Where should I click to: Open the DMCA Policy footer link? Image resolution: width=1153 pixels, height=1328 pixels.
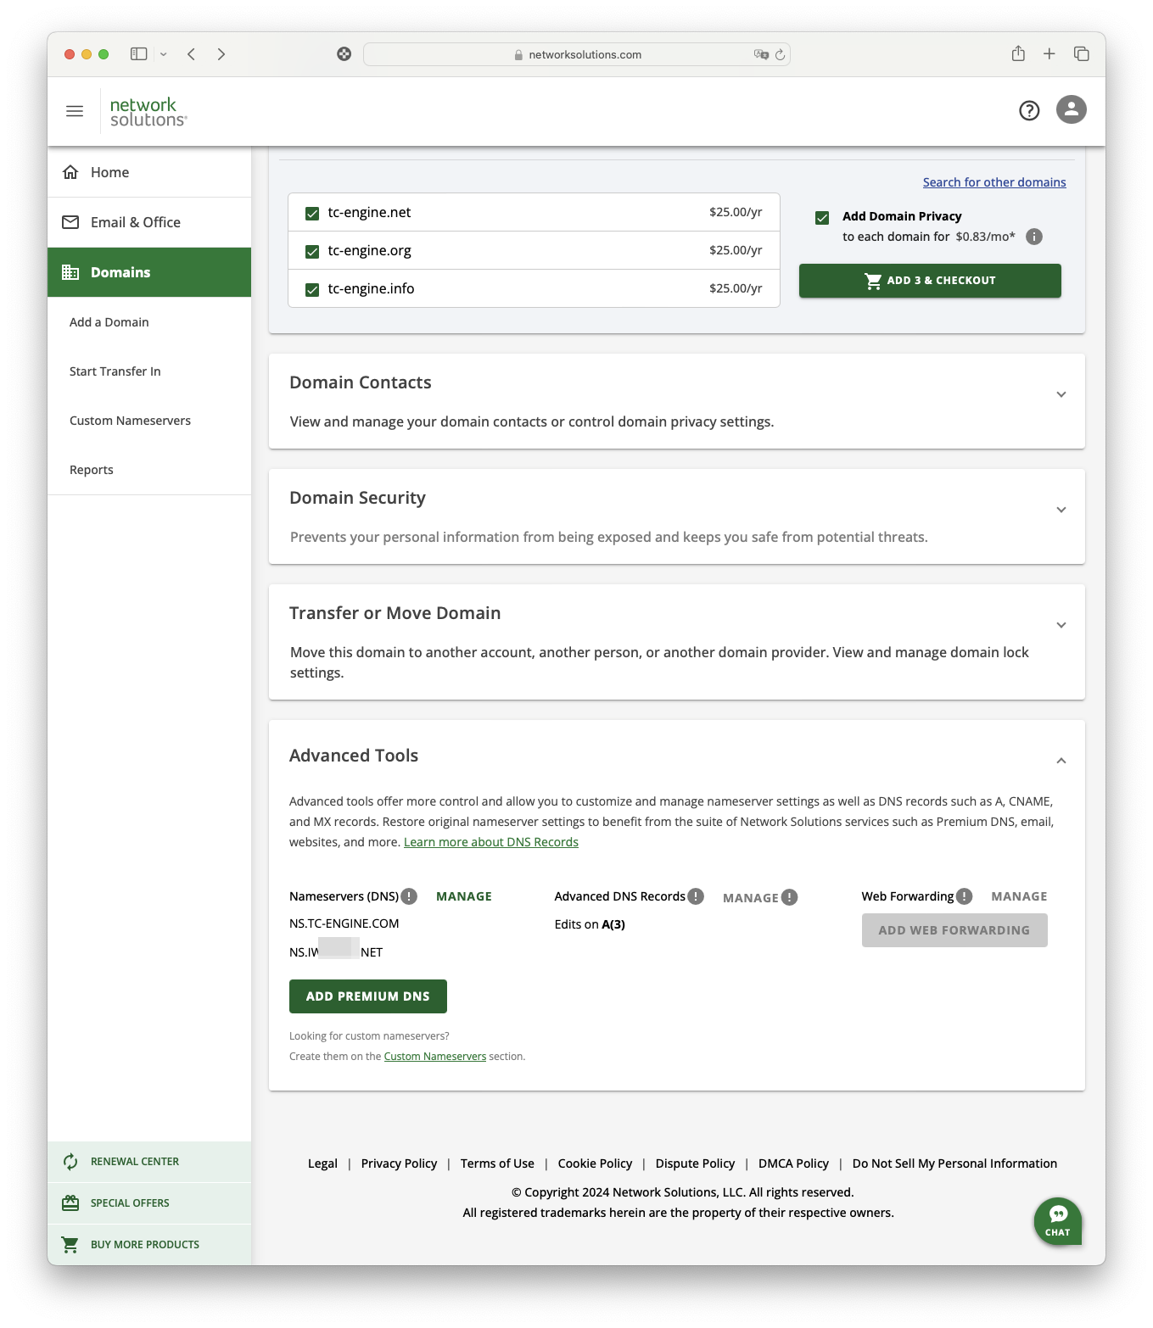793,1163
